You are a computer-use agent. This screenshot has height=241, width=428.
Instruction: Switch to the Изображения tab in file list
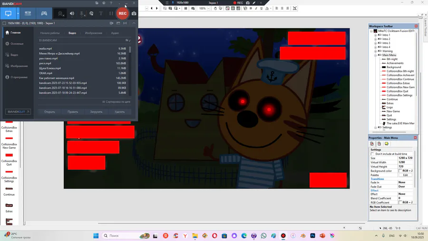tap(94, 33)
